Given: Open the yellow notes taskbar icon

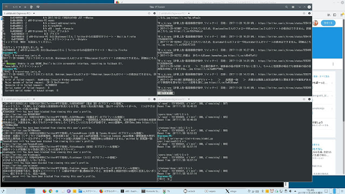Looking at the screenshot, I should click(74, 191).
